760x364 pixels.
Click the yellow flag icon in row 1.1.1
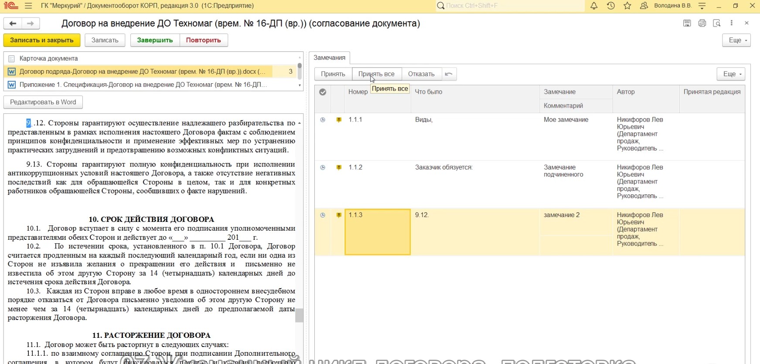(339, 120)
